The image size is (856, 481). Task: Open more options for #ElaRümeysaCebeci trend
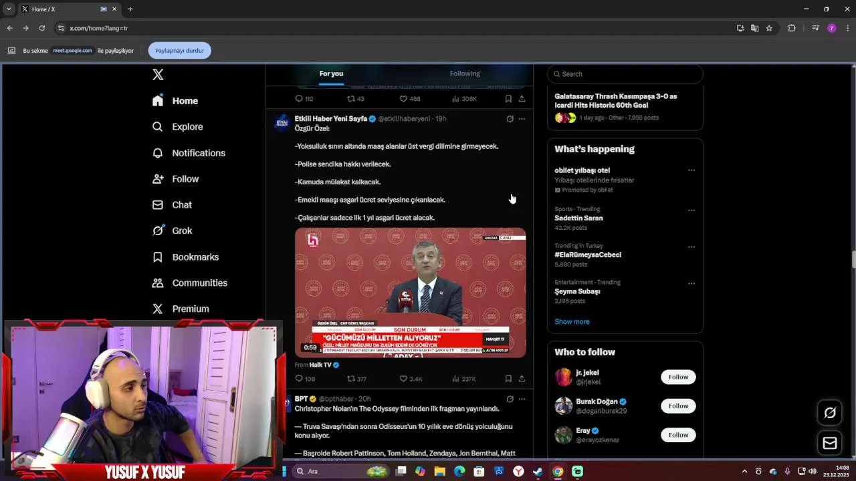[691, 247]
